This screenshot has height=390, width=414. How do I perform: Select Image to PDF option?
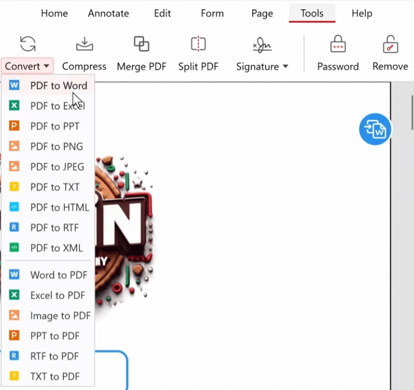(x=48, y=315)
